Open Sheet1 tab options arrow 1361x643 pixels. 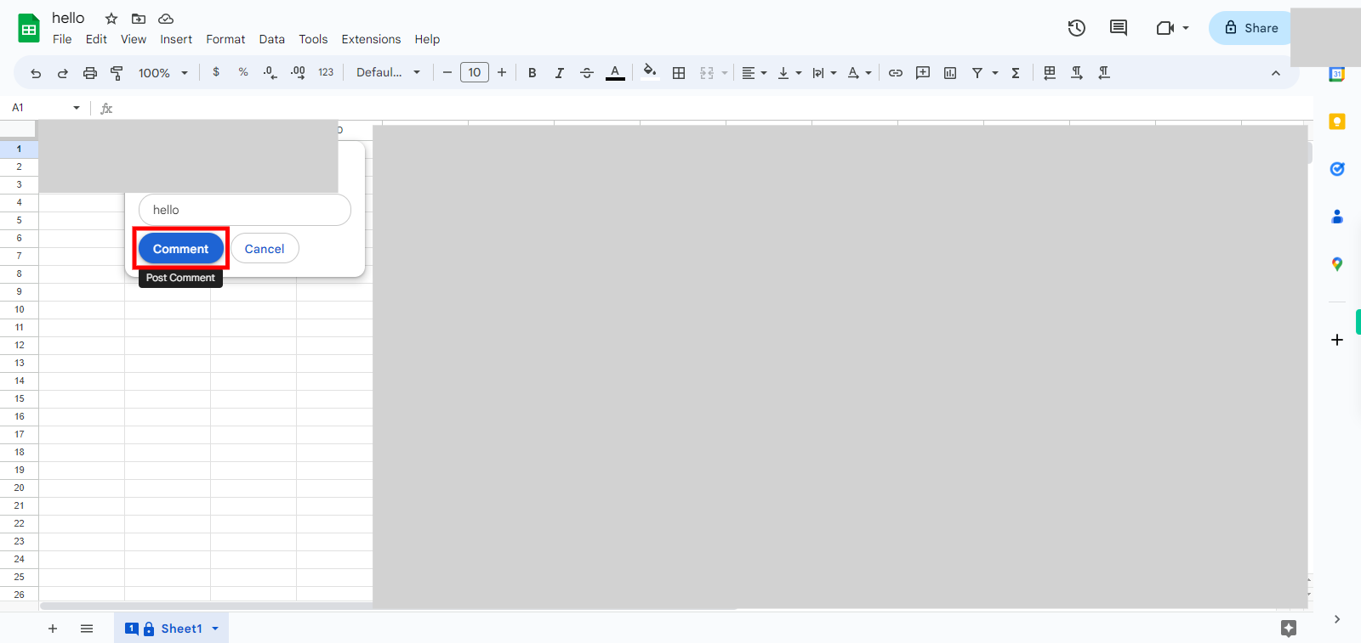215,629
